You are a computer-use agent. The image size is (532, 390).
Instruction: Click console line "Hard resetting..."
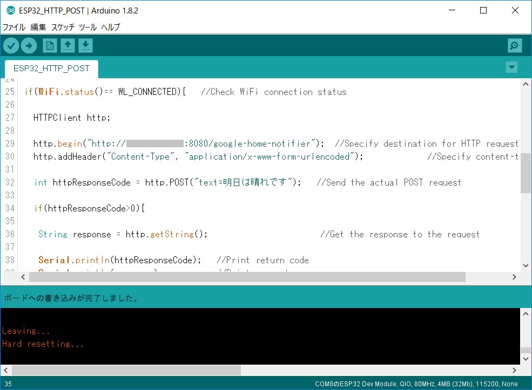tap(43, 344)
